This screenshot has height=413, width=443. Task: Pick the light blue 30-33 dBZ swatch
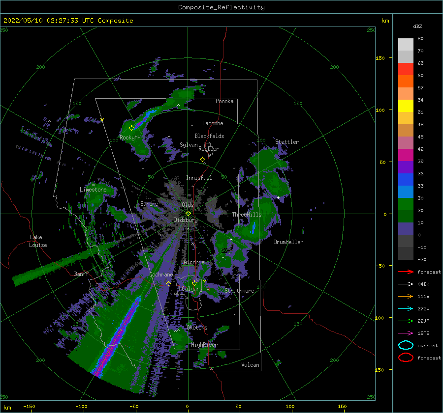click(406, 192)
